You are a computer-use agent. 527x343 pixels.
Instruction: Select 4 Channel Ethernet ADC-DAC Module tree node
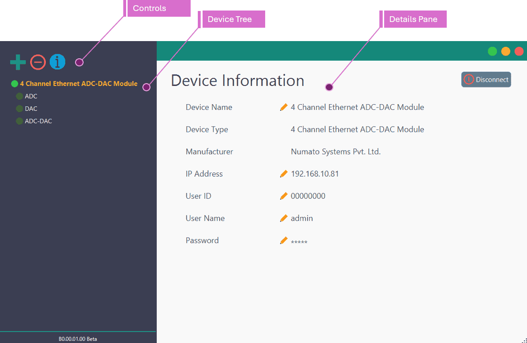(x=78, y=84)
